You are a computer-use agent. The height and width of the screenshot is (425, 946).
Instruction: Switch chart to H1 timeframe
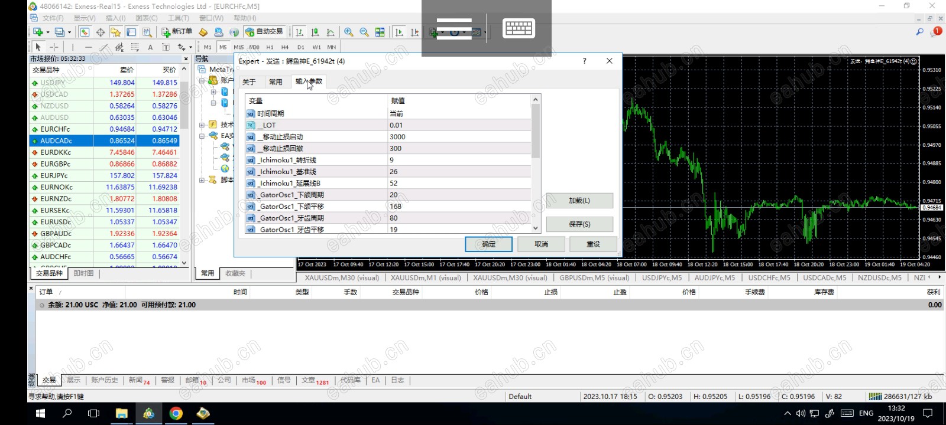coord(270,47)
